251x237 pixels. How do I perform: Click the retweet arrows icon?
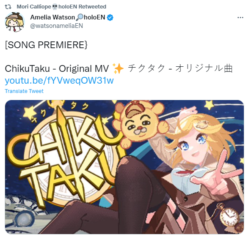[x=8, y=7]
